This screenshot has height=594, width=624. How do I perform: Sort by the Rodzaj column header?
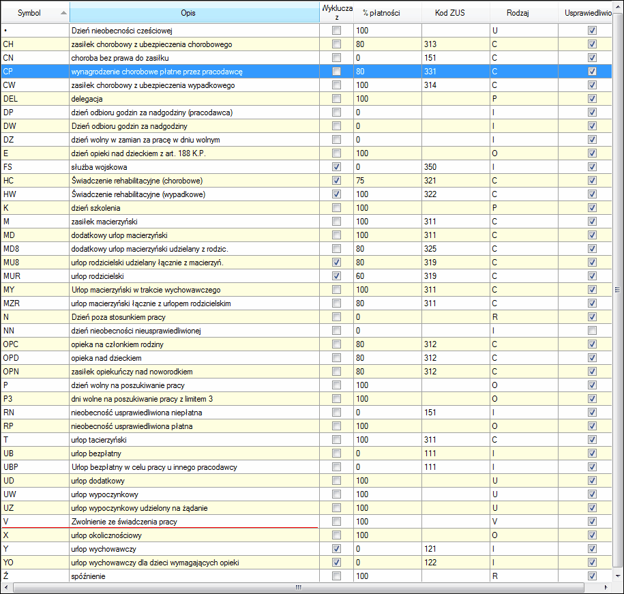click(524, 13)
